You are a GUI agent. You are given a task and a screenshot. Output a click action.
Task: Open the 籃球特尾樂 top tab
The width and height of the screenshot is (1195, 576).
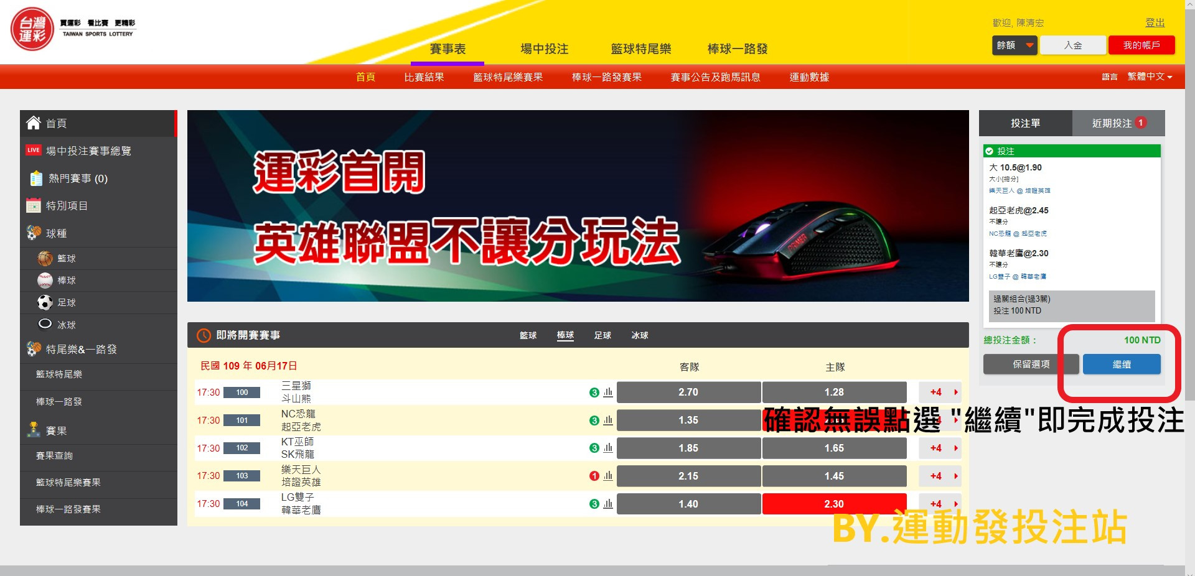[640, 49]
